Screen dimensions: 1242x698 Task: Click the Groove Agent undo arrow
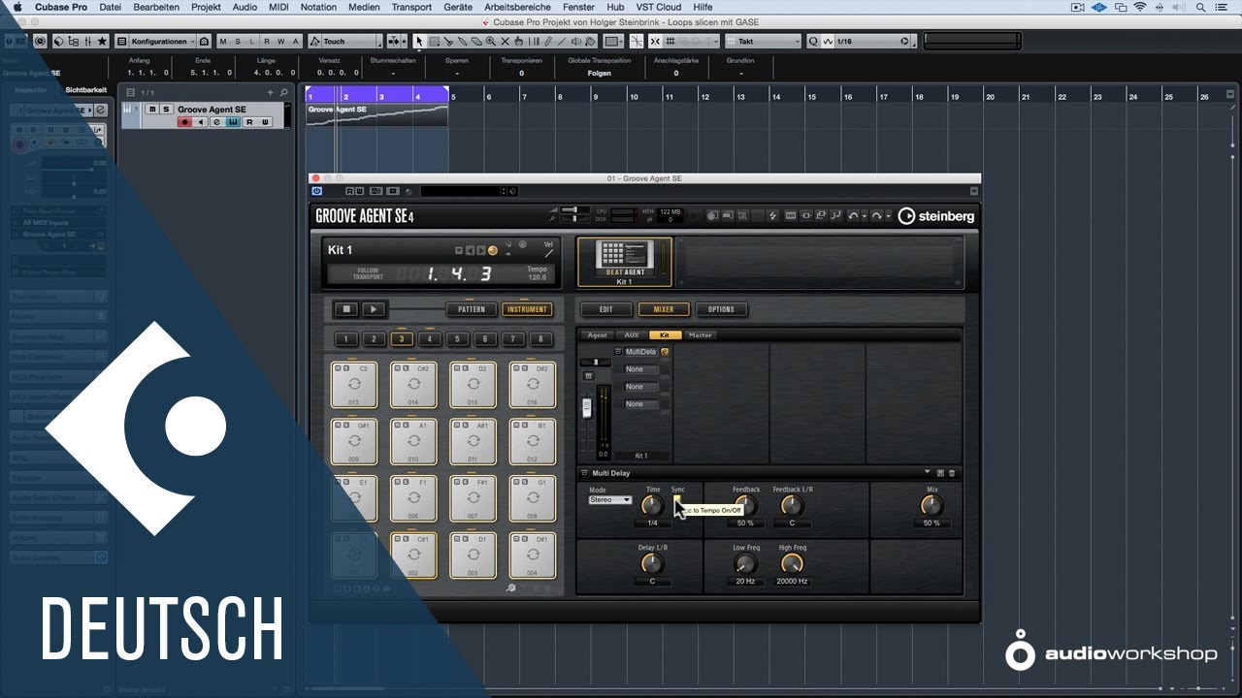pyautogui.click(x=854, y=215)
